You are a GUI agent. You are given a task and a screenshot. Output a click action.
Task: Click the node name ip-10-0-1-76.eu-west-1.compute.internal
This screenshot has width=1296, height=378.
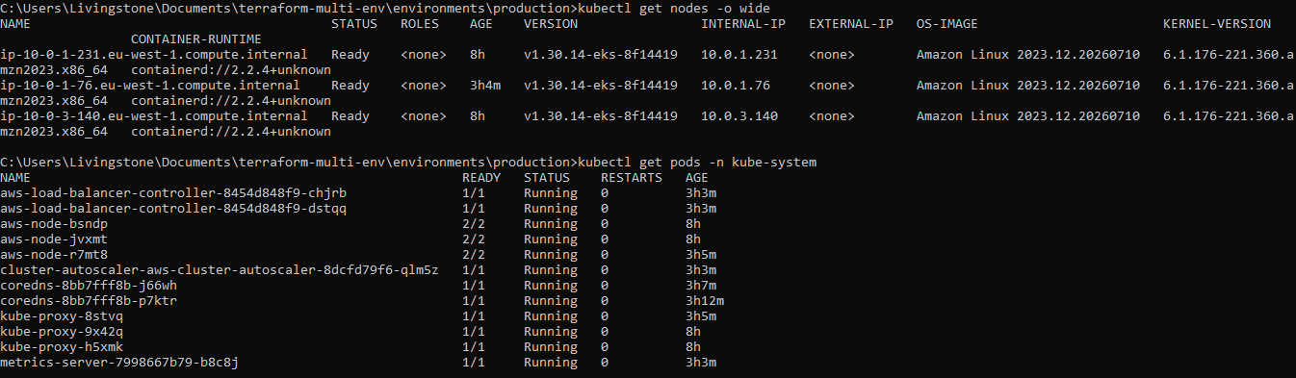point(150,86)
